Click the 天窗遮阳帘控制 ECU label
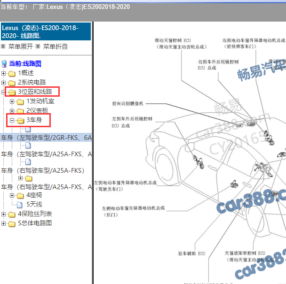This screenshot has height=284, width=286. click(252, 256)
